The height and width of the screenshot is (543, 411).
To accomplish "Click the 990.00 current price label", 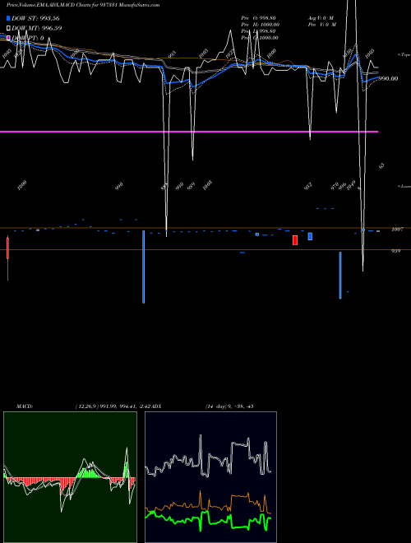I will (x=388, y=79).
